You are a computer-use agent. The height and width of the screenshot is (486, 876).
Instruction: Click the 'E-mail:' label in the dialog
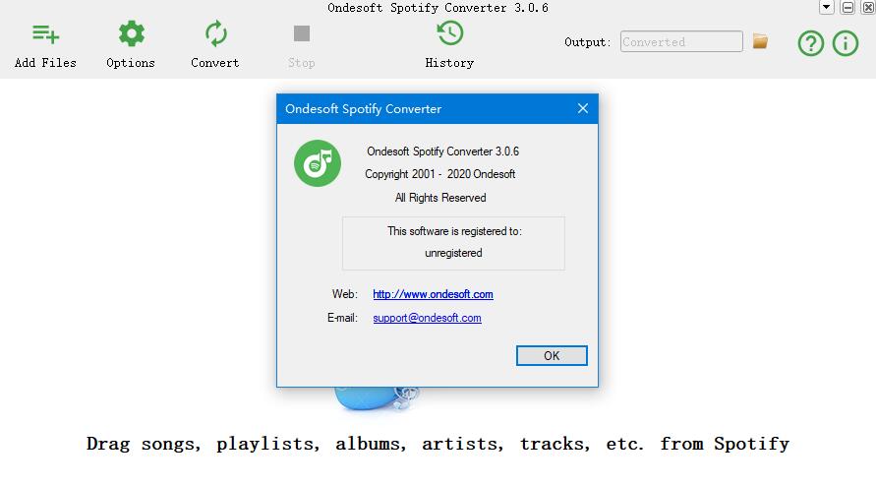pos(342,318)
